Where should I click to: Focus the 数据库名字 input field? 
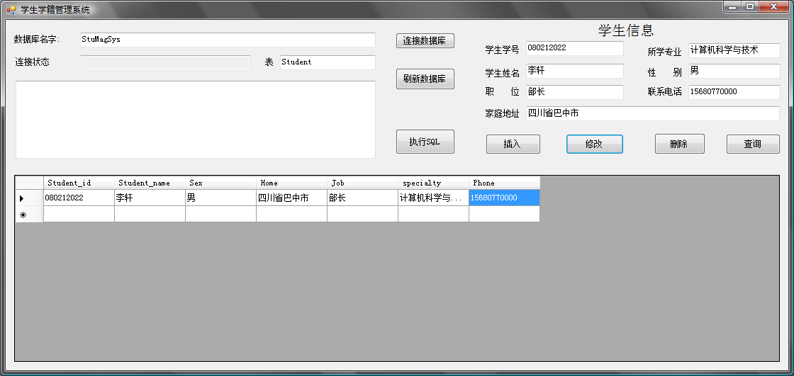pos(227,40)
